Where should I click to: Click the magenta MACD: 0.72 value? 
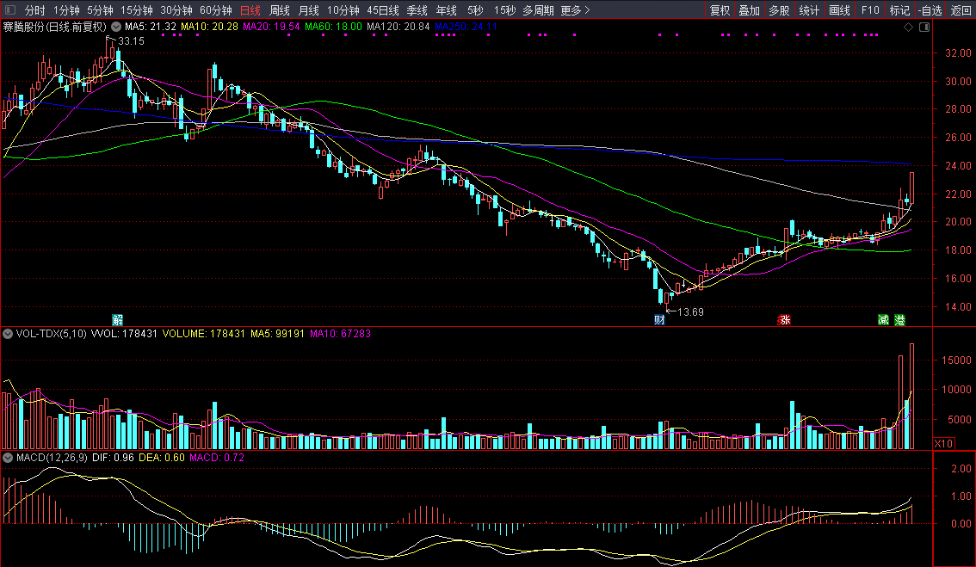pos(217,458)
